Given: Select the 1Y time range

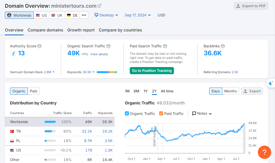Looking at the screenshot, I should point(146,91).
